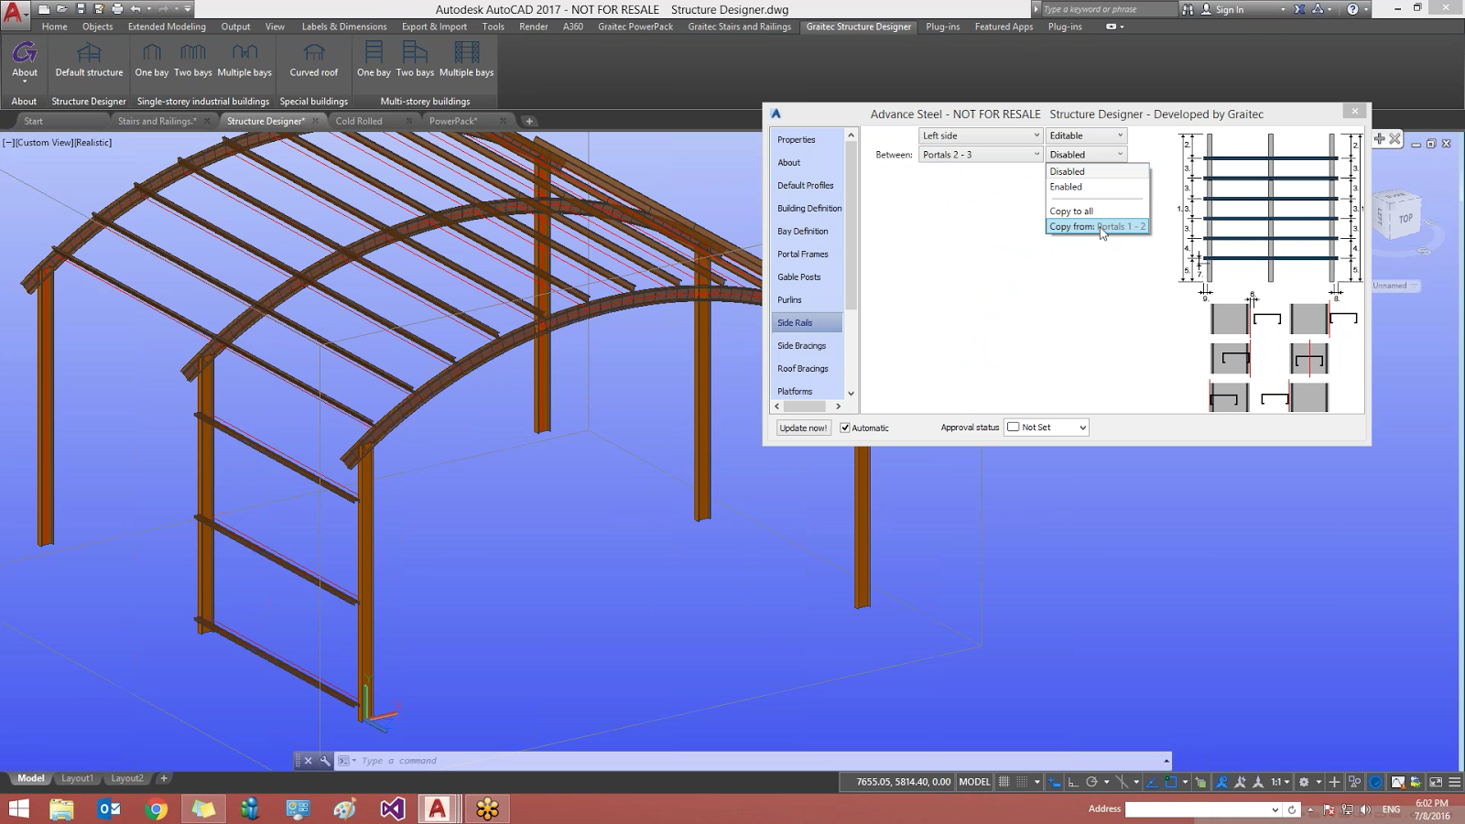
Task: Switch to the Cold Rolled drawing tab
Action: [x=361, y=120]
